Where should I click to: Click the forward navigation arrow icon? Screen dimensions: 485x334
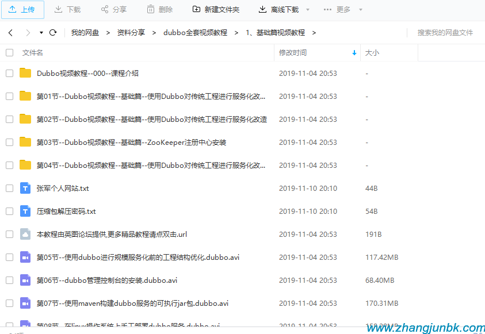coord(28,33)
